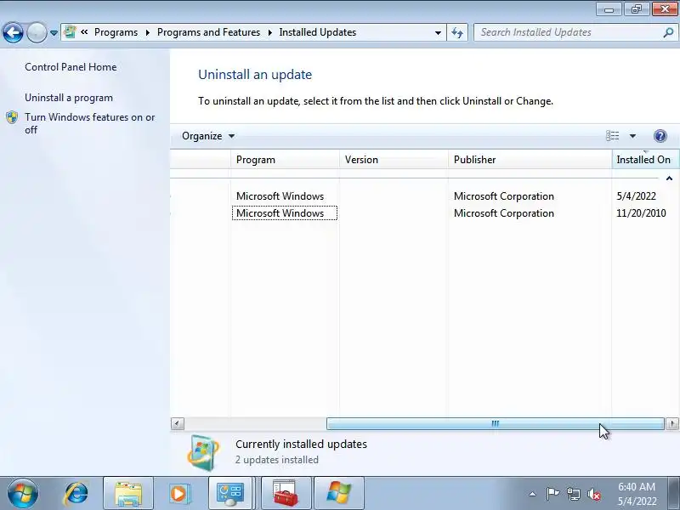This screenshot has height=510, width=680.
Task: Restore down the window
Action: [x=637, y=9]
